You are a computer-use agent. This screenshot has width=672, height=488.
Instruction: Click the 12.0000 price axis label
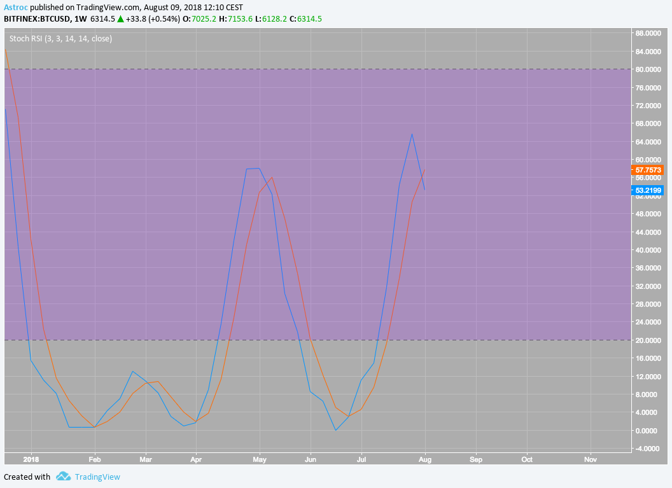(x=648, y=377)
